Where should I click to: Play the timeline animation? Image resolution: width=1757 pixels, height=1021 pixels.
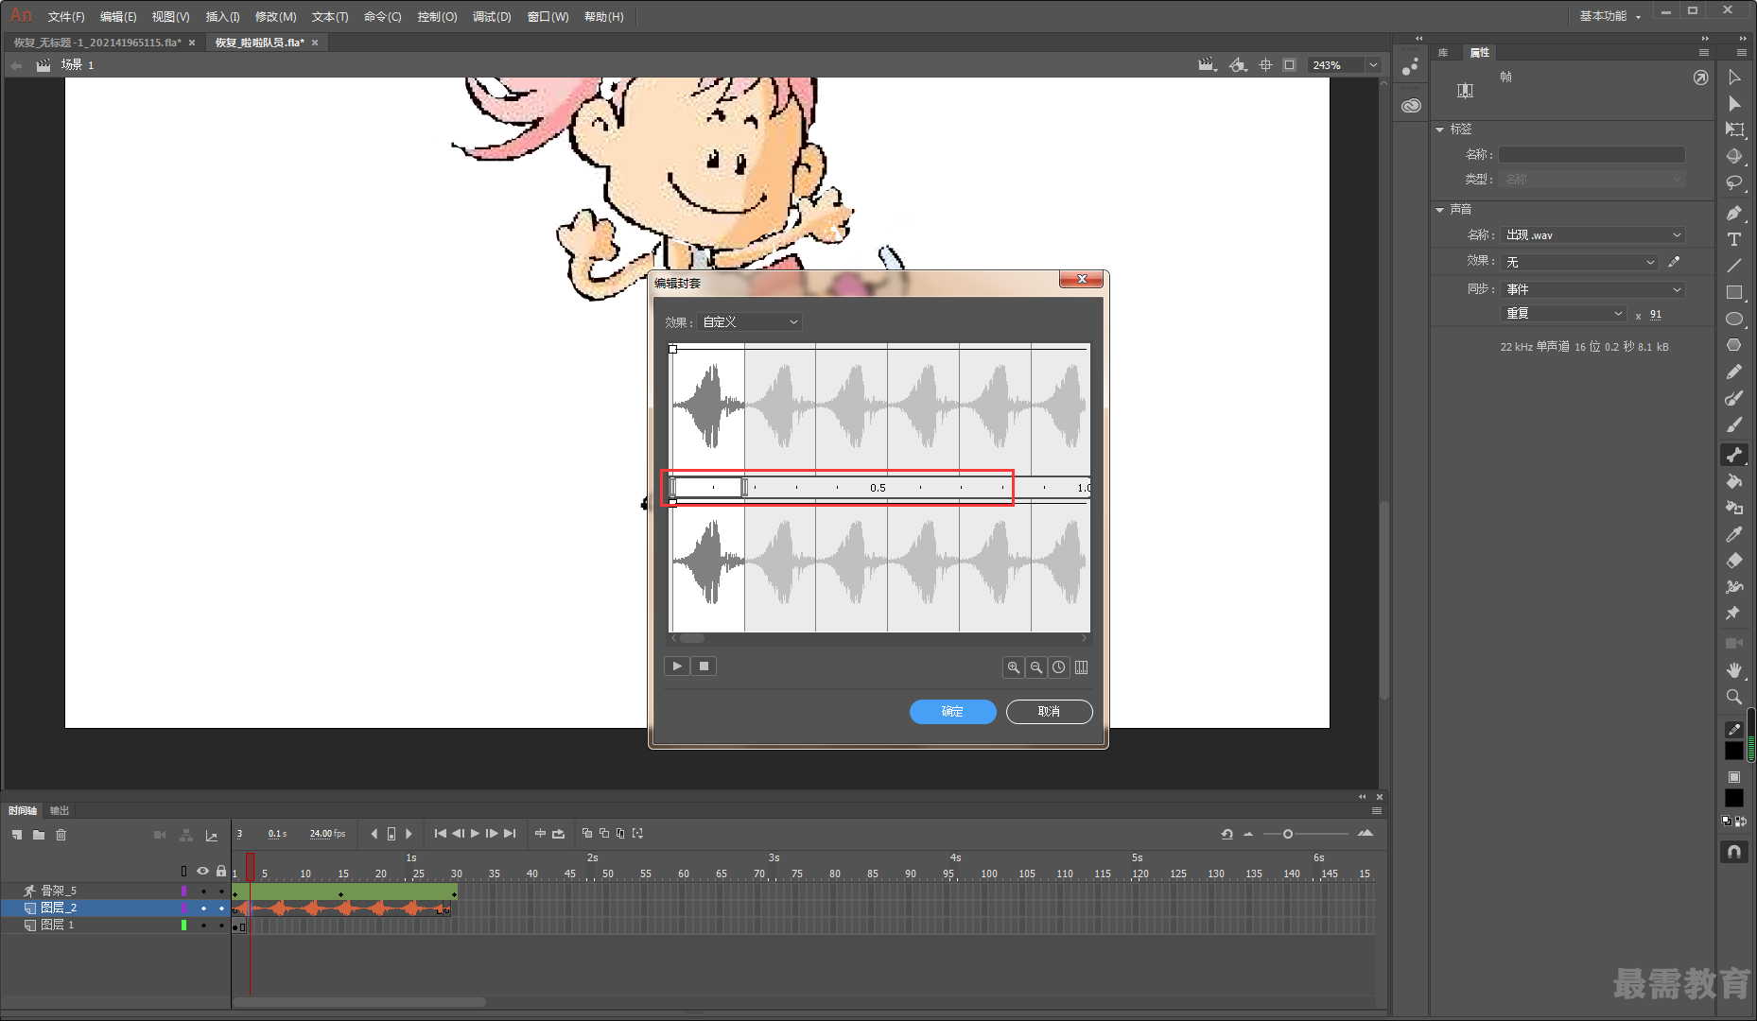click(x=475, y=834)
